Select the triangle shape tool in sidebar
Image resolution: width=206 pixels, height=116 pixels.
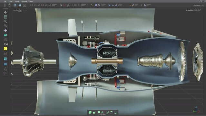5,69
